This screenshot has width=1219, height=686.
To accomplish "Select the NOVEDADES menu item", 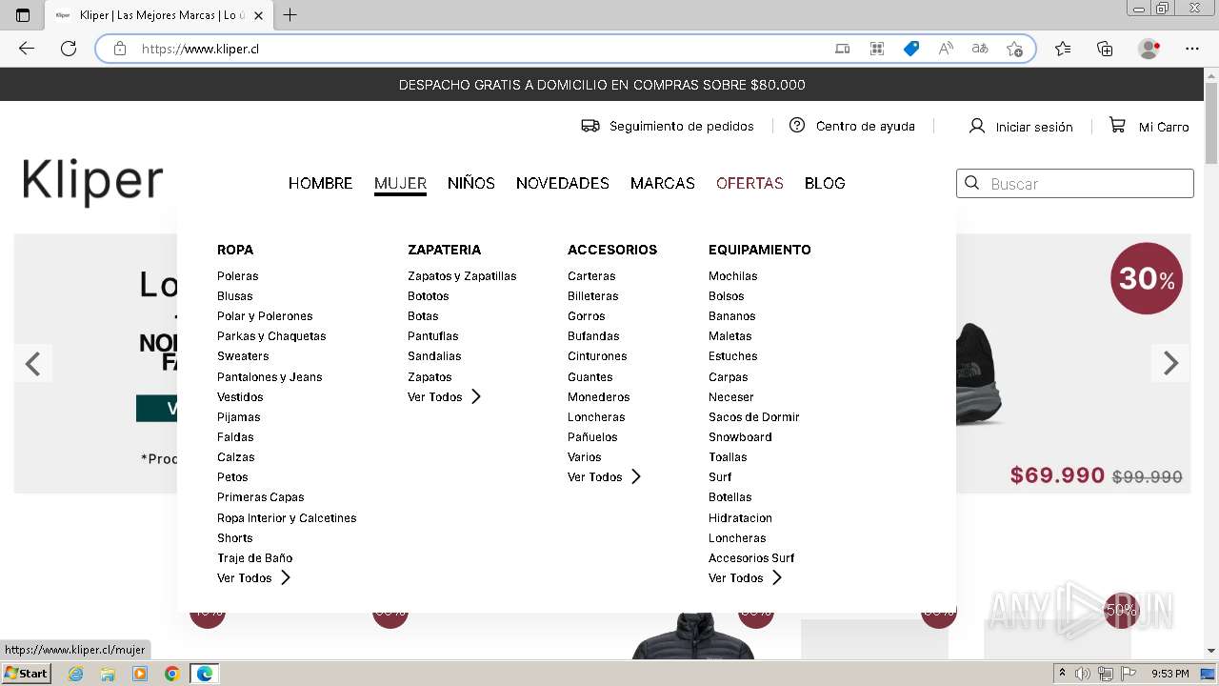I will point(563,183).
